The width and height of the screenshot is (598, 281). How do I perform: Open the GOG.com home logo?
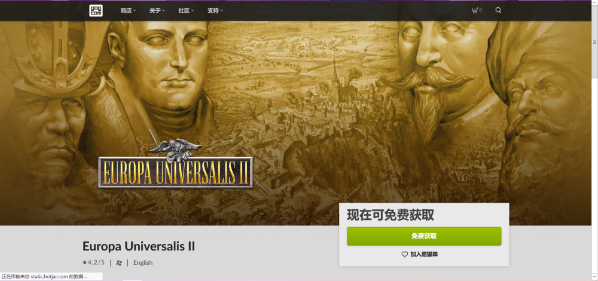point(96,10)
